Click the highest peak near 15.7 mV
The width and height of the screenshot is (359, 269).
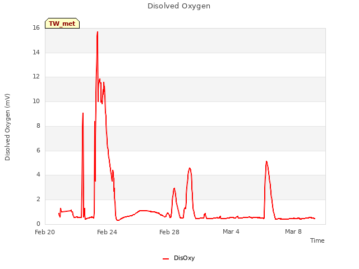(x=98, y=33)
